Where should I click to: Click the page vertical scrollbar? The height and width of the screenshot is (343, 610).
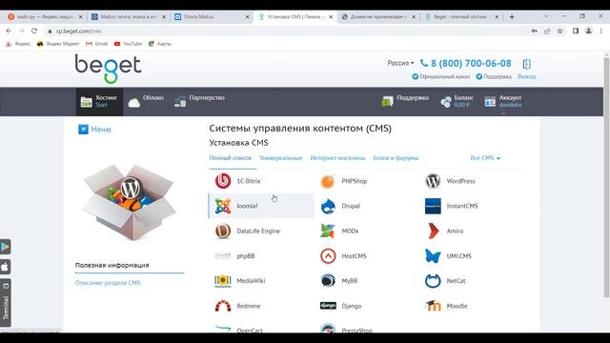606,178
